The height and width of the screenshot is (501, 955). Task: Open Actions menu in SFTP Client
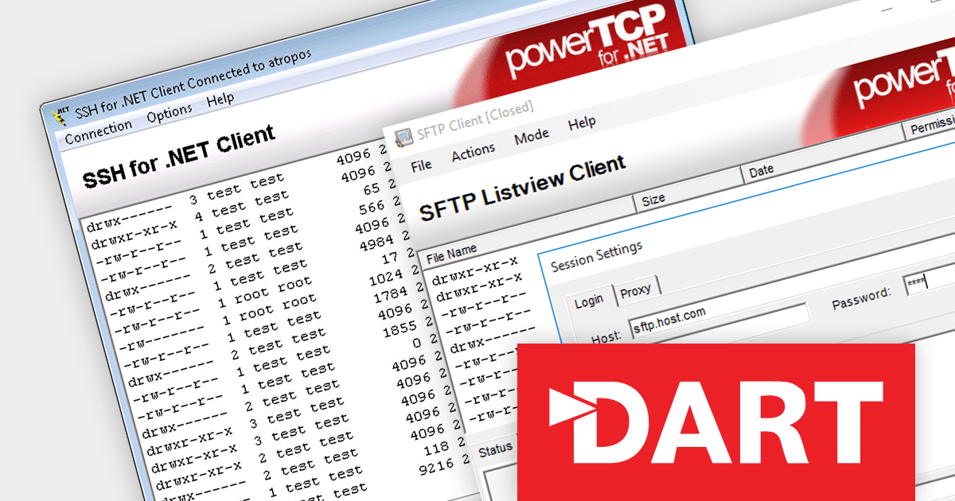coord(473,151)
